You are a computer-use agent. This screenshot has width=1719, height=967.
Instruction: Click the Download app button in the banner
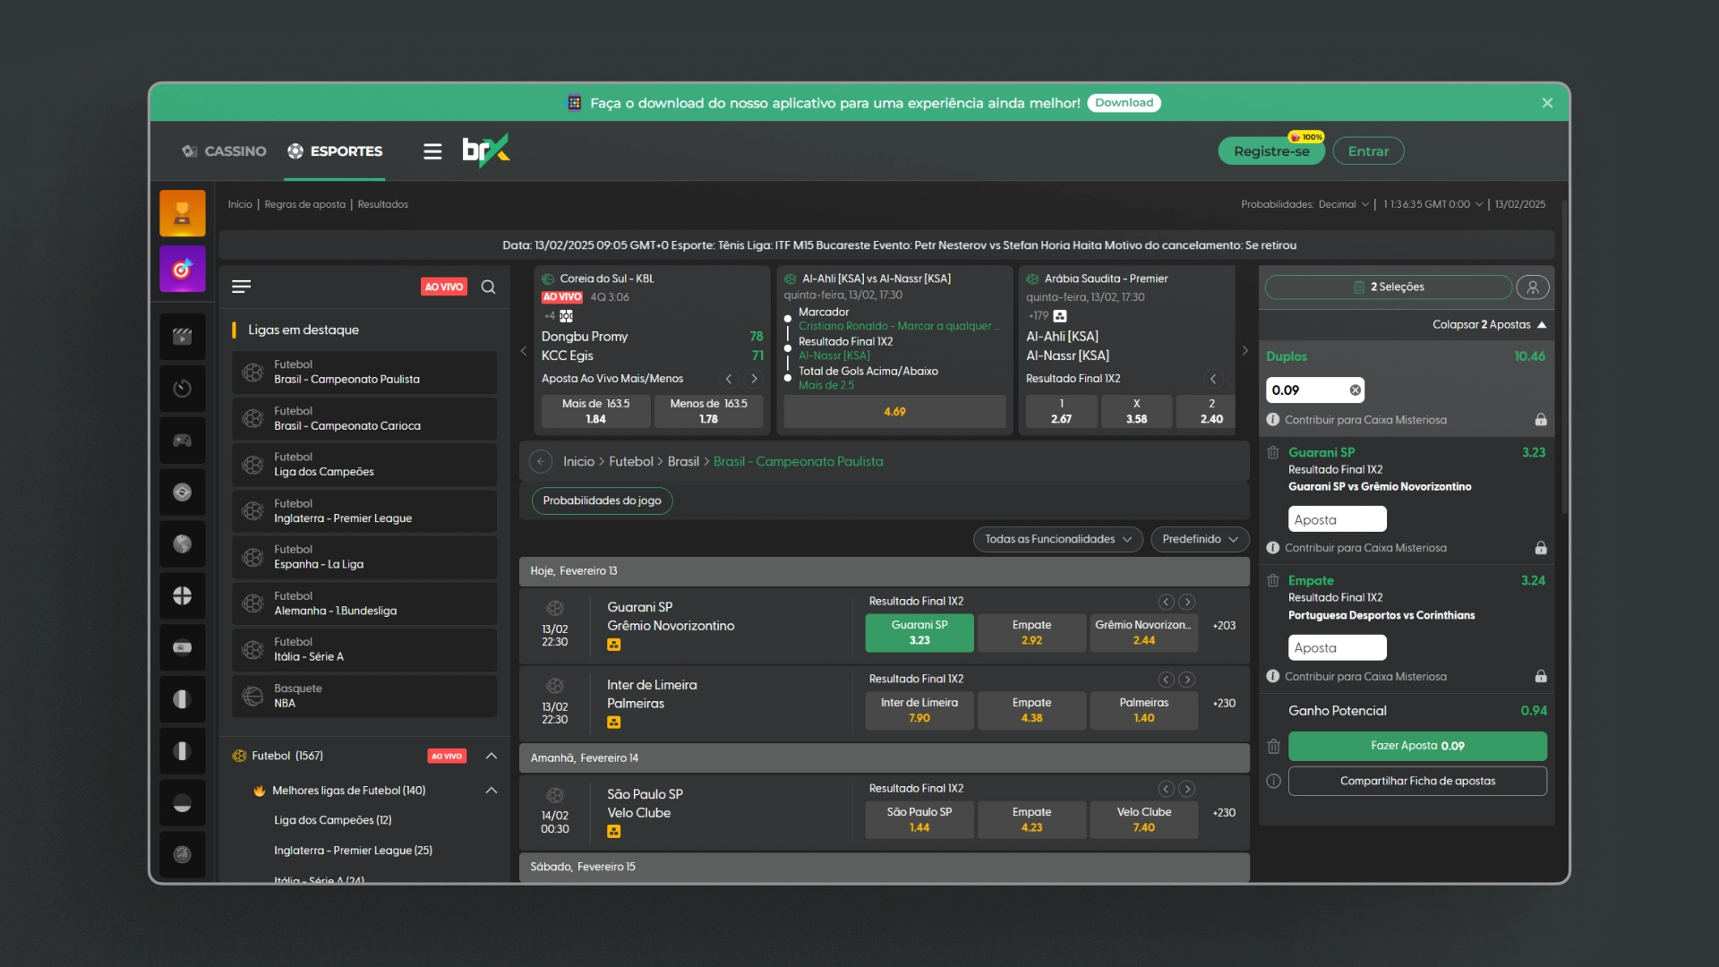(x=1124, y=103)
